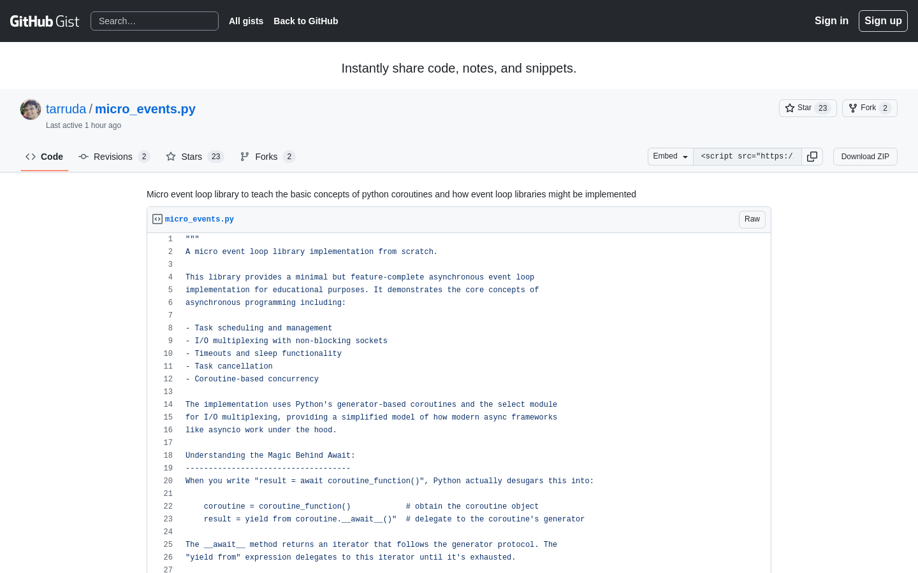918x573 pixels.
Task: Click the gist description about micro event loop
Action: point(391,194)
